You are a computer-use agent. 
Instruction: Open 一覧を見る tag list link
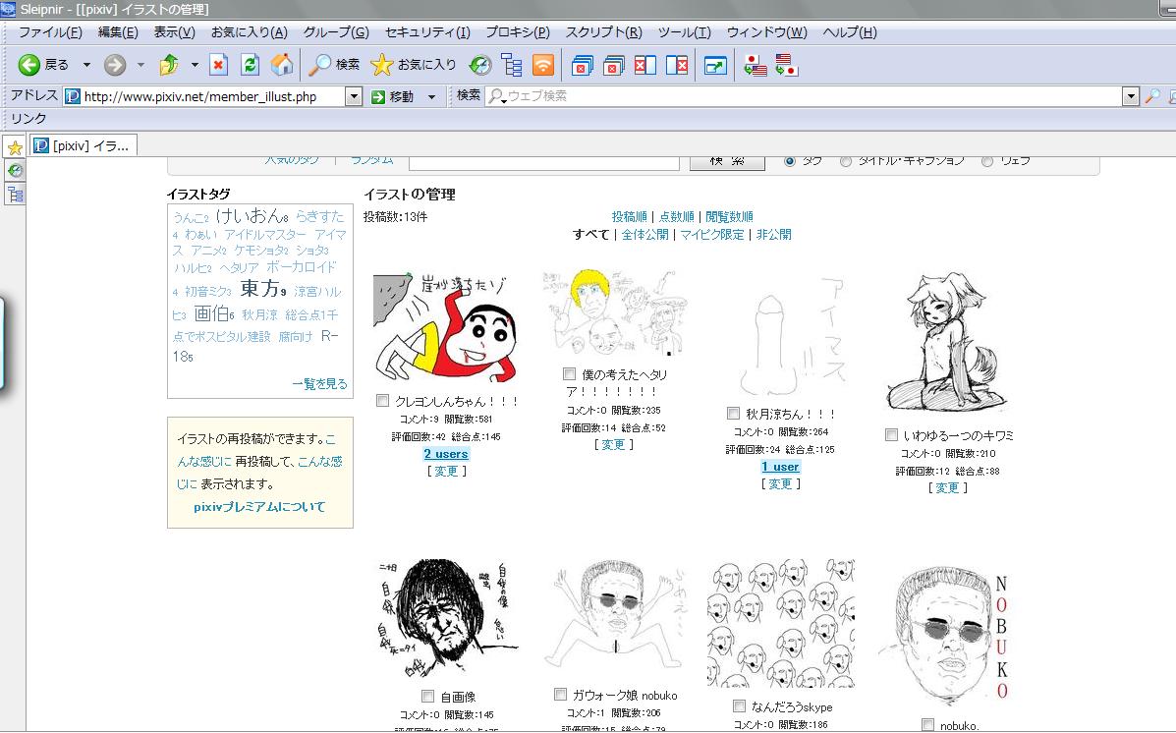tap(319, 384)
